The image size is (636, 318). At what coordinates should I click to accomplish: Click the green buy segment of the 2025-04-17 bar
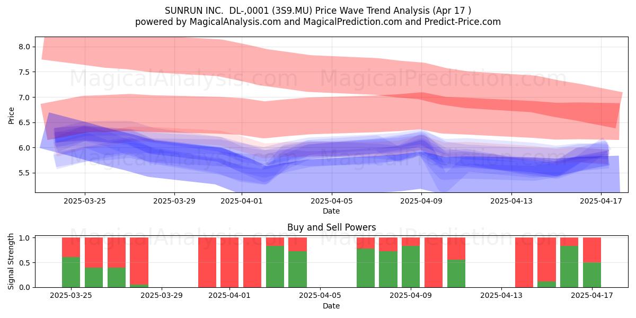tap(592, 275)
